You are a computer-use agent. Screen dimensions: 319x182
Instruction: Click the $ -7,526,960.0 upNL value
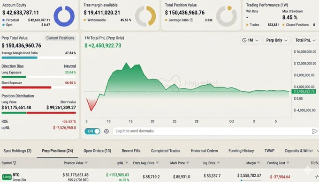coord(64,128)
